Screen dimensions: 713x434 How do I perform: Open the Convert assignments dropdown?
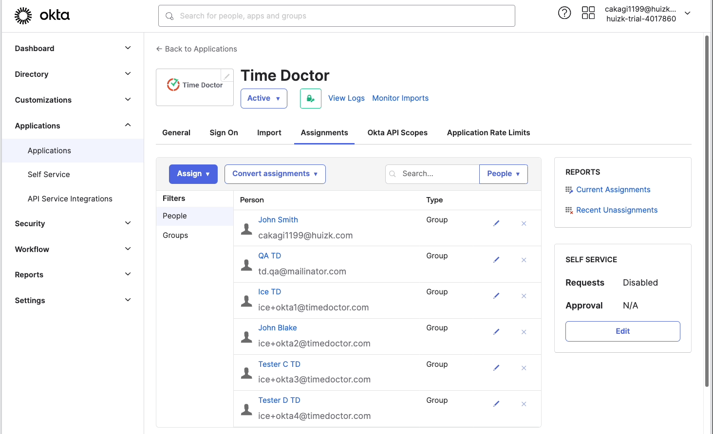tap(275, 174)
